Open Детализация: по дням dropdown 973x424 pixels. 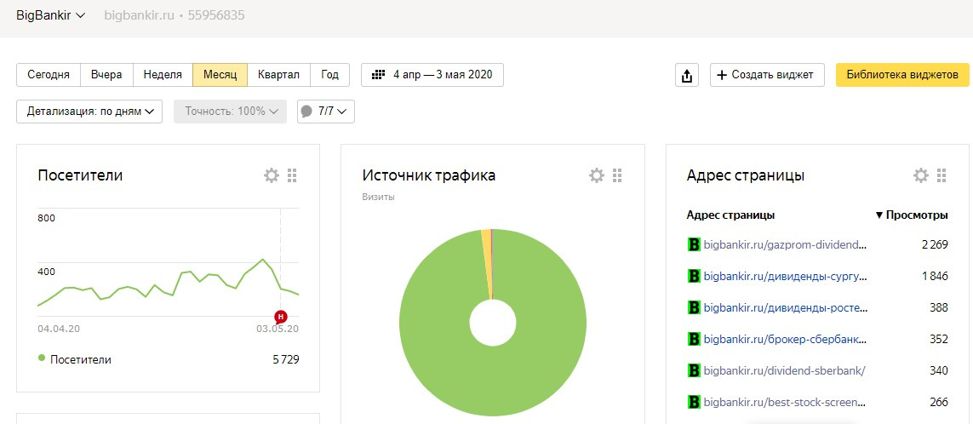(89, 112)
